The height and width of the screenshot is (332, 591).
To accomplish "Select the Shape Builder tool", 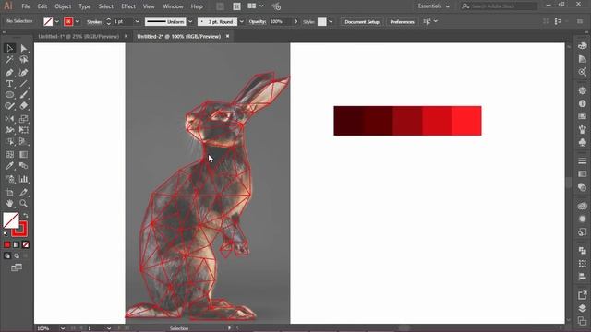I will pos(9,142).
